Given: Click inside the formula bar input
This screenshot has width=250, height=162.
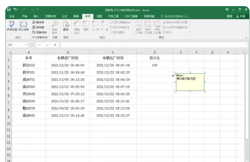Looking at the screenshot, I should click(x=152, y=45).
